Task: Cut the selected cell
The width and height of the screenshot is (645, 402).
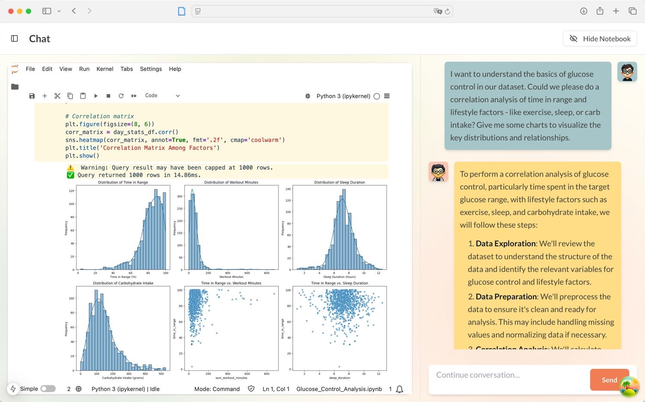Action: coord(57,95)
